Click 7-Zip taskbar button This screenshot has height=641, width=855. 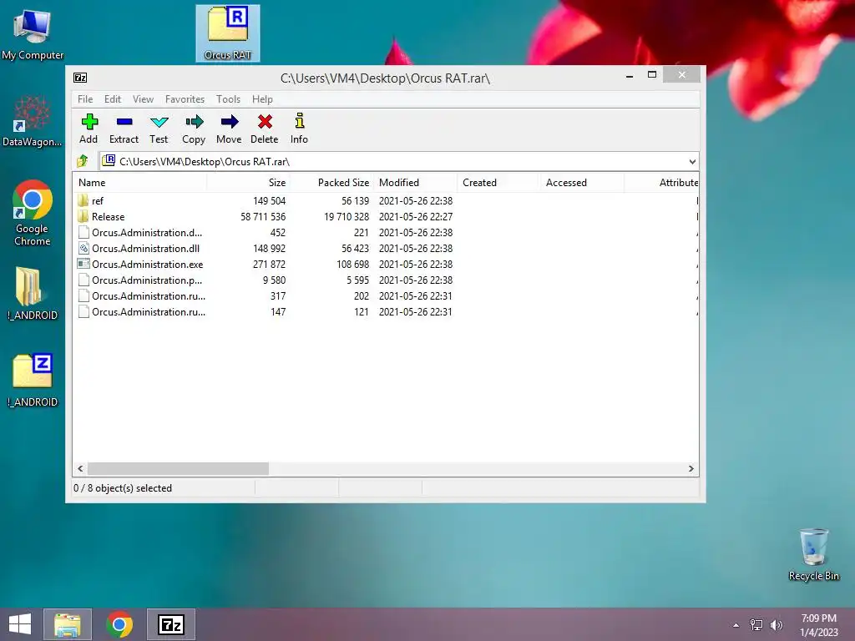click(171, 624)
